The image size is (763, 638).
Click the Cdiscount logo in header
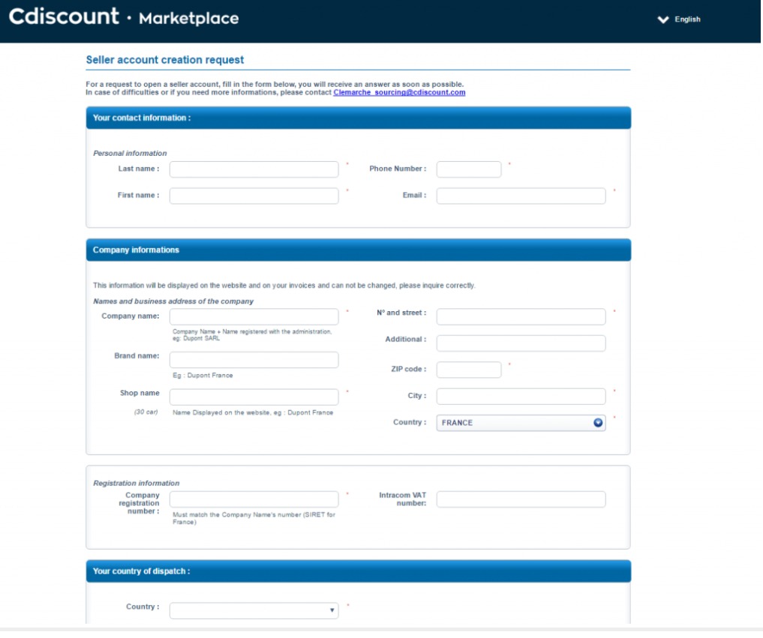64,16
